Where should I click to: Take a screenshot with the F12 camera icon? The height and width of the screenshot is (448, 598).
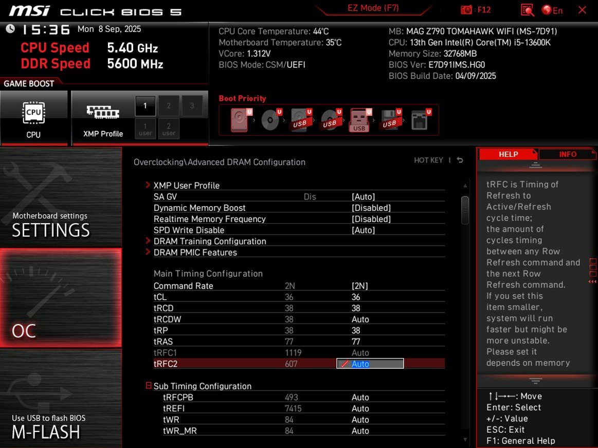coord(466,10)
